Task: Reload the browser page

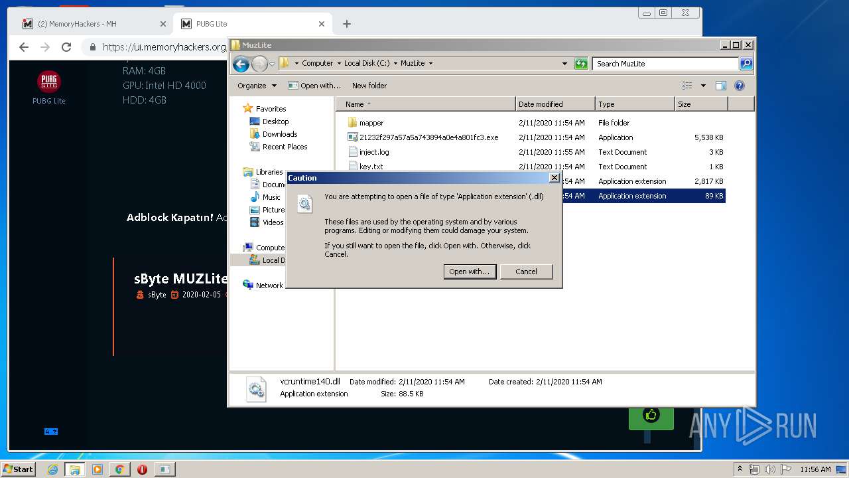Action: point(66,47)
